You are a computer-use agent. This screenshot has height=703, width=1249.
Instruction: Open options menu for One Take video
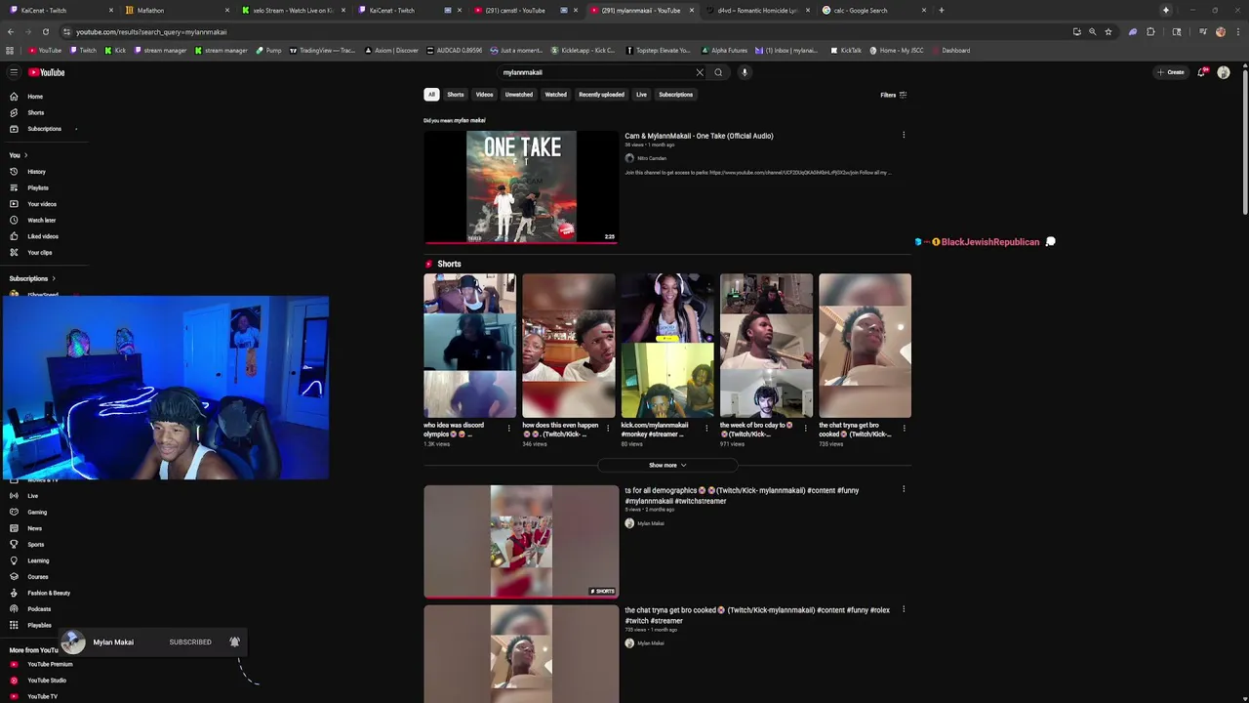pos(904,136)
